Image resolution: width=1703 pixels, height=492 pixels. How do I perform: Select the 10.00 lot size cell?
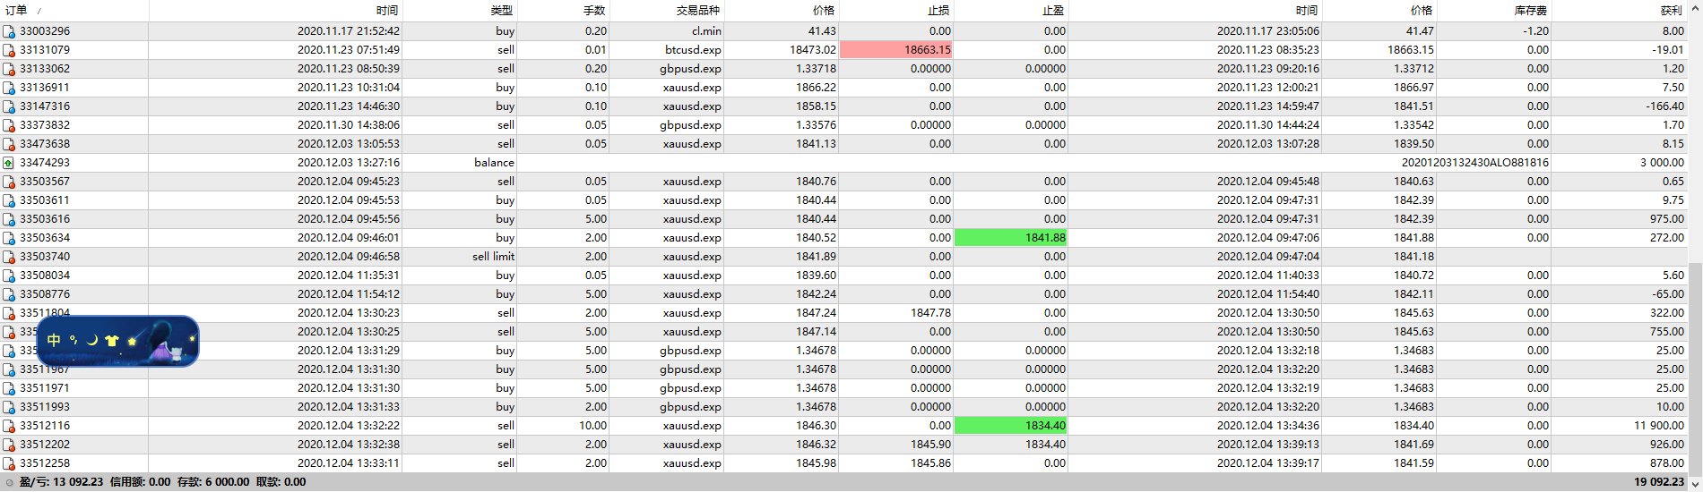[564, 426]
